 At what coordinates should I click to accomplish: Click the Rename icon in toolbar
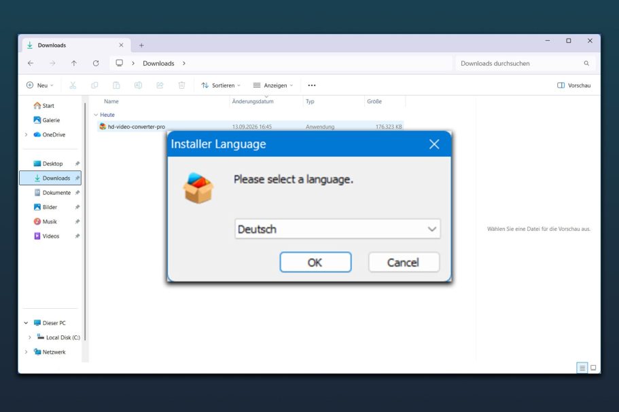tap(138, 85)
